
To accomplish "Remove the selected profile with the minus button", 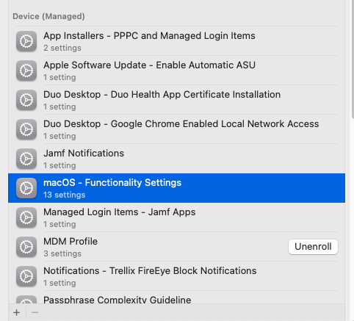I will [35, 312].
